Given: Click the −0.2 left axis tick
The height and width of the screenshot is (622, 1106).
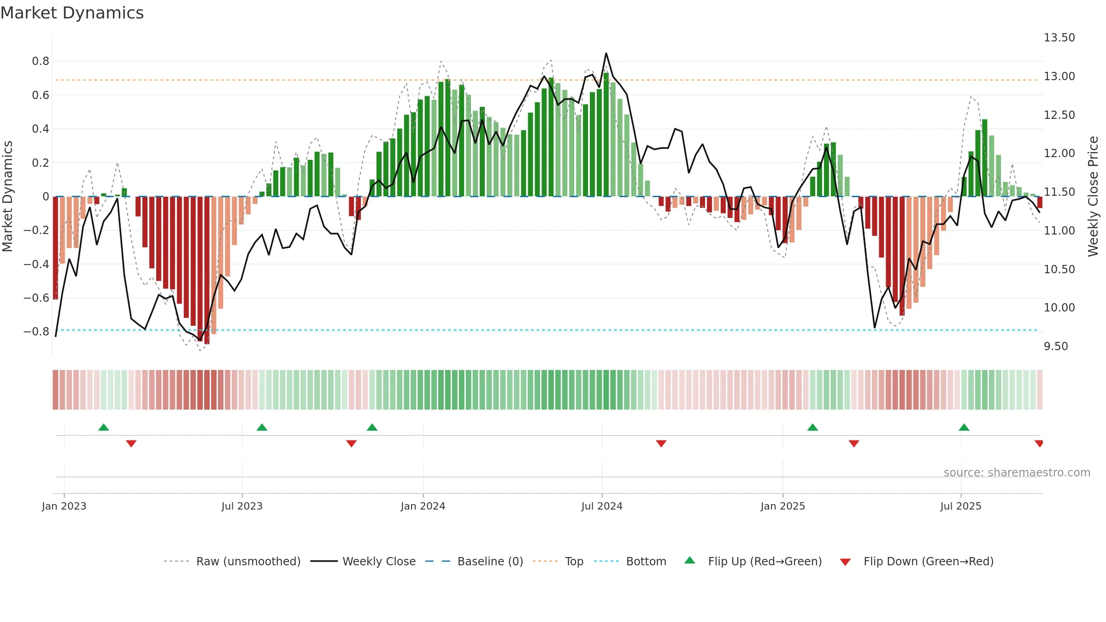Looking at the screenshot, I should pos(36,230).
